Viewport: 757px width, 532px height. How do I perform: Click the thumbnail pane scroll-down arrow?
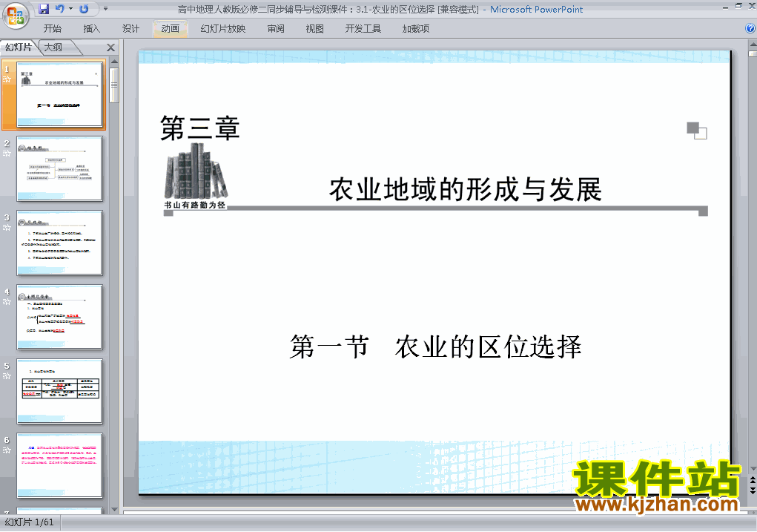click(114, 509)
